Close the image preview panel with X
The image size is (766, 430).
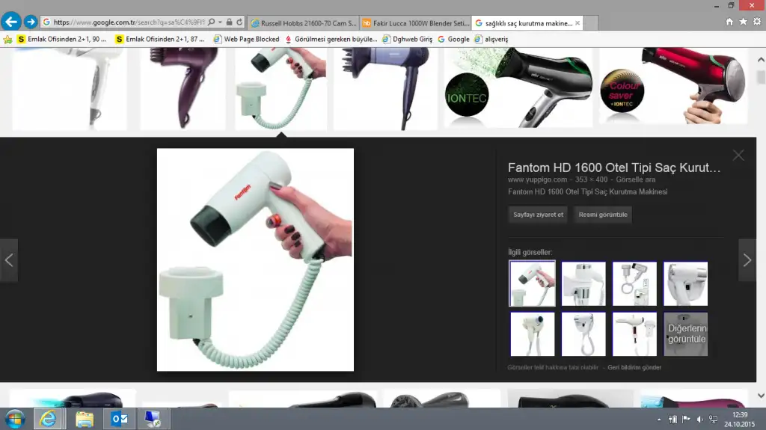pyautogui.click(x=738, y=156)
